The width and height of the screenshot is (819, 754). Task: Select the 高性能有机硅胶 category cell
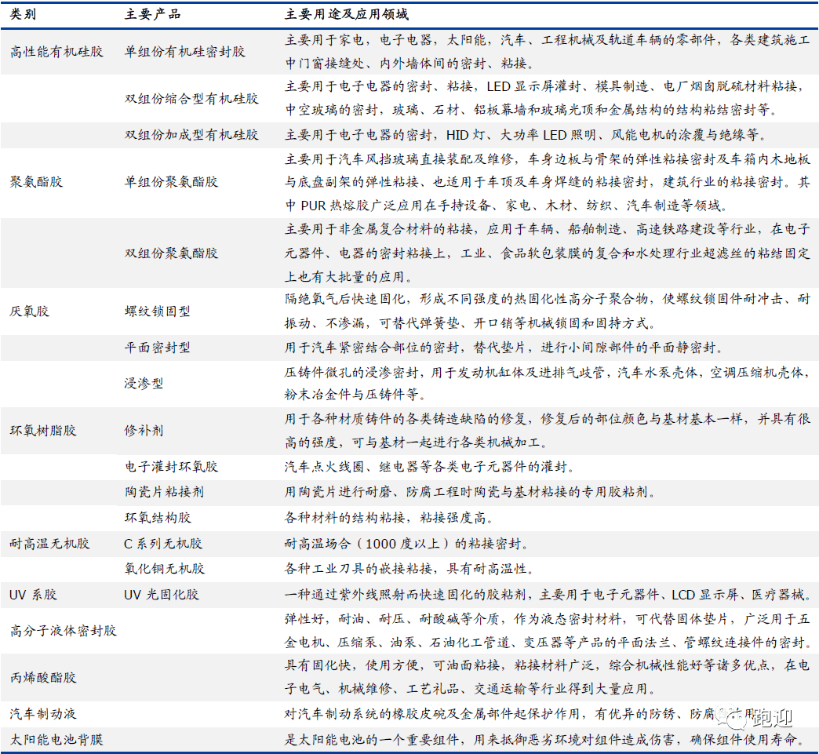[57, 52]
